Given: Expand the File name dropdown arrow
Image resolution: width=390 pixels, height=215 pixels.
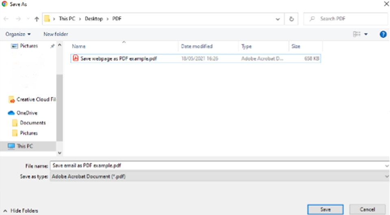Looking at the screenshot, I should tap(386, 166).
